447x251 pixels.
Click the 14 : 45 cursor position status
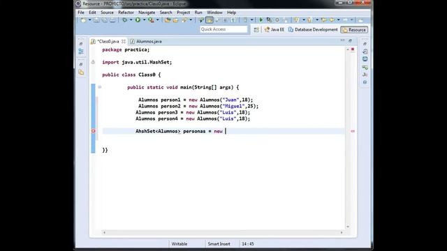[248, 244]
